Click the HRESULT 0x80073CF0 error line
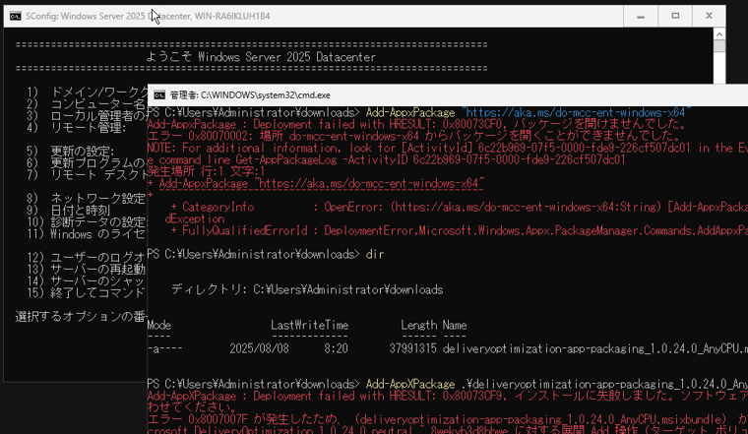Screen dimensions: 748x434 point(417,124)
